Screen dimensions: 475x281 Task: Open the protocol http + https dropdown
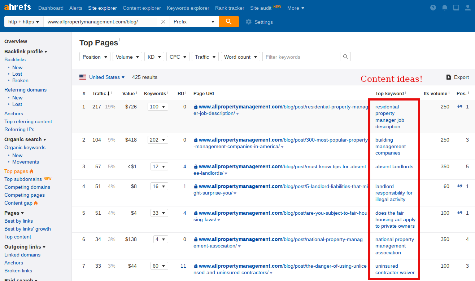[x=24, y=22]
